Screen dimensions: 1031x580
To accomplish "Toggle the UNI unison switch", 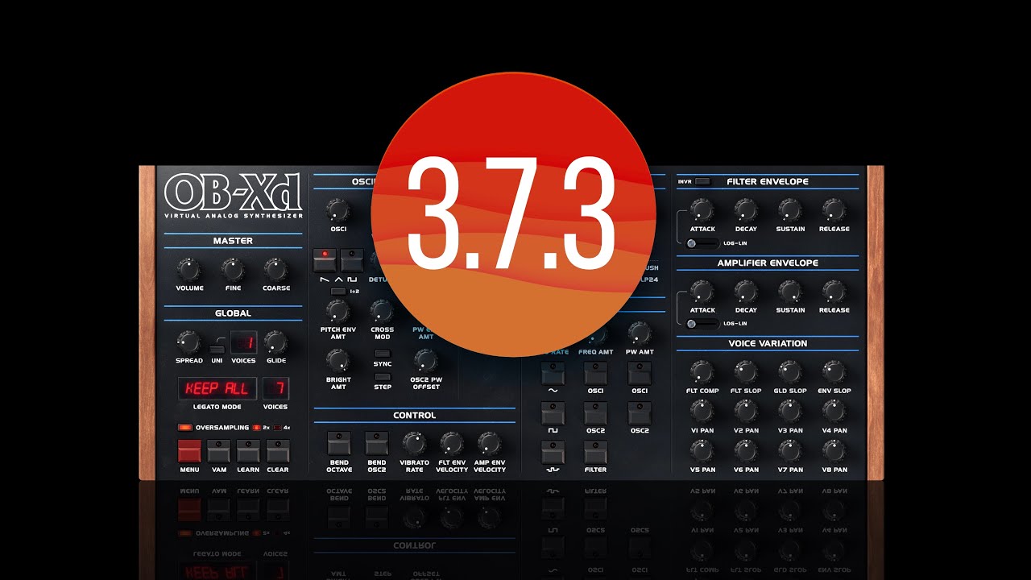I will (216, 349).
